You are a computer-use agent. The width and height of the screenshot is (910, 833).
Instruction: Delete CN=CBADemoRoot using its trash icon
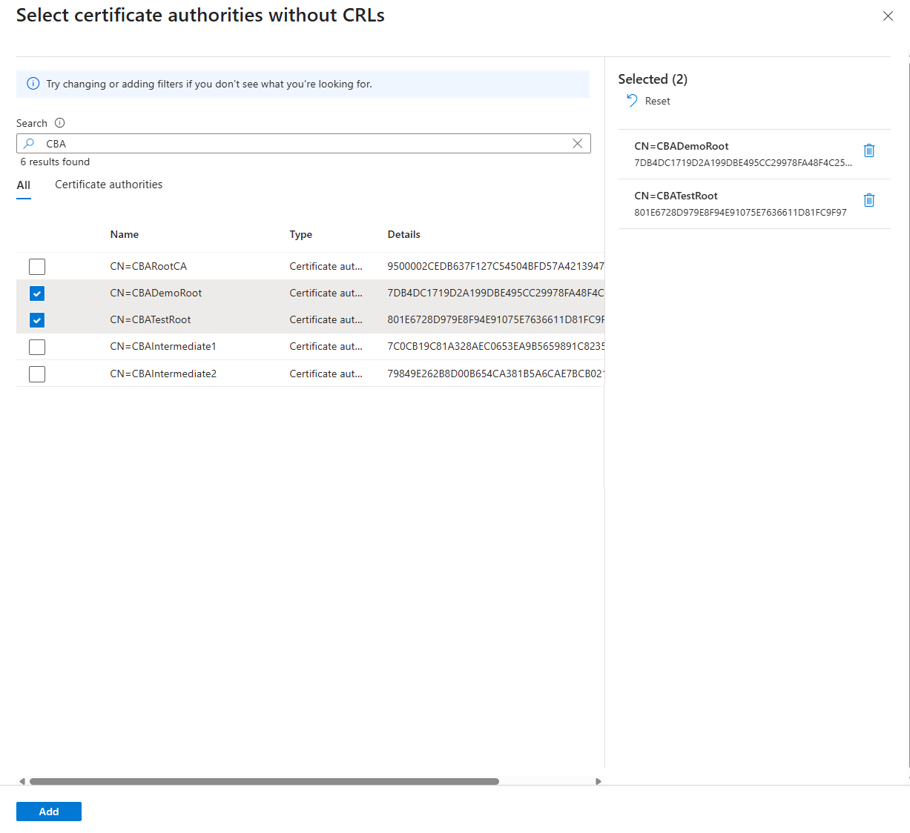868,150
